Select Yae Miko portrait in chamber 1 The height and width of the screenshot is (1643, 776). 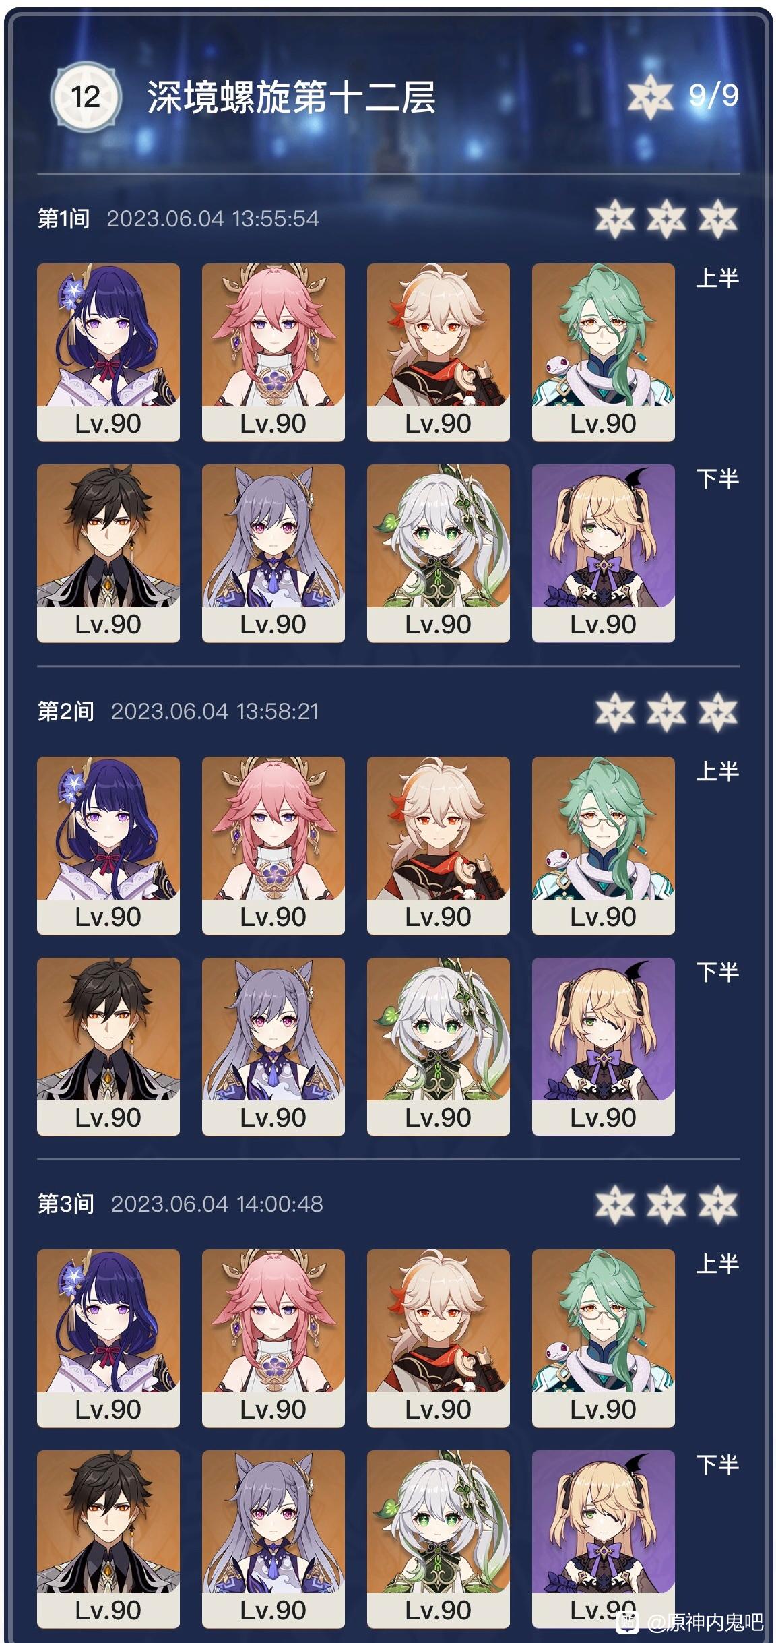click(x=273, y=352)
